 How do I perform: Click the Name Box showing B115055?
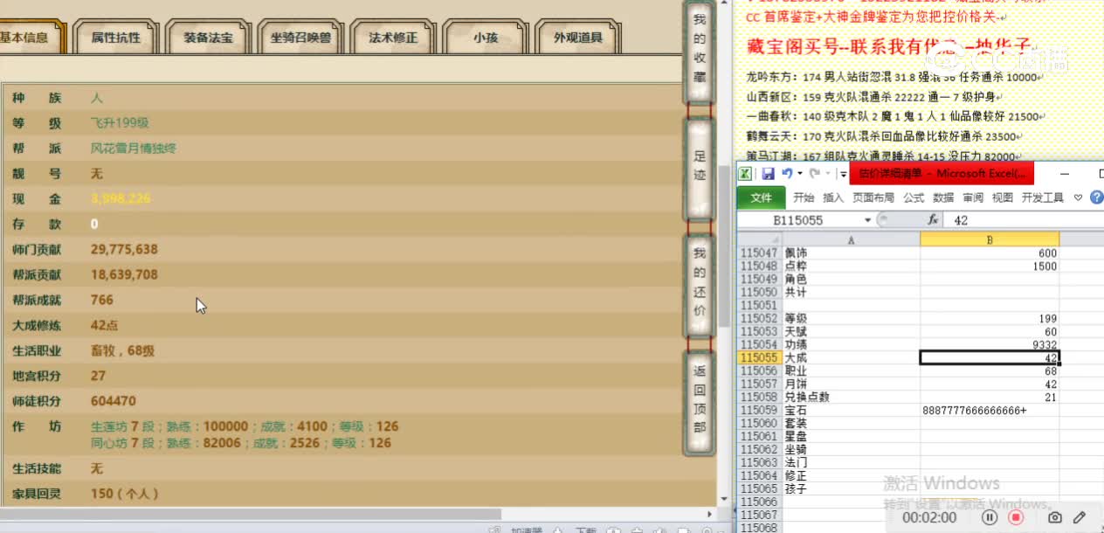coord(798,220)
